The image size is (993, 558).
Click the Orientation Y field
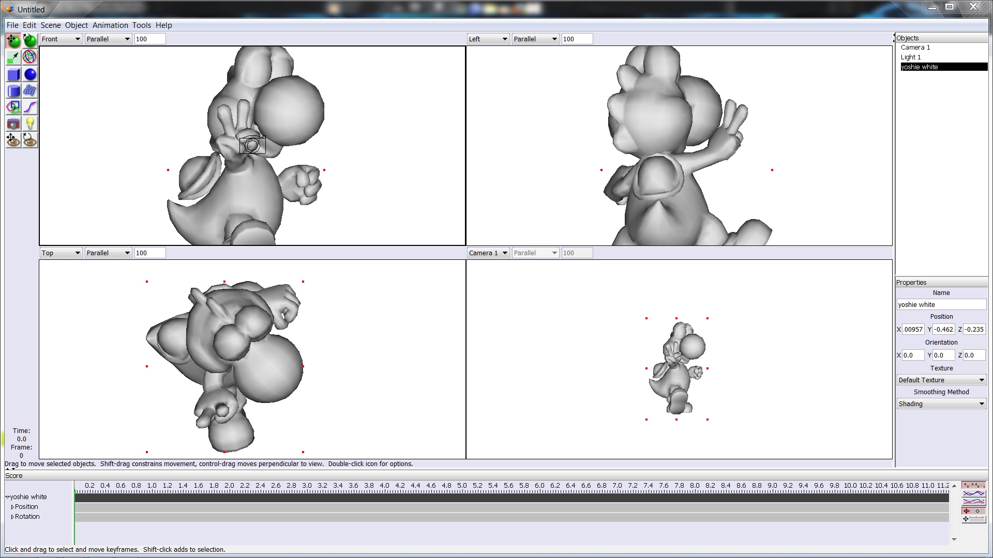[944, 355]
